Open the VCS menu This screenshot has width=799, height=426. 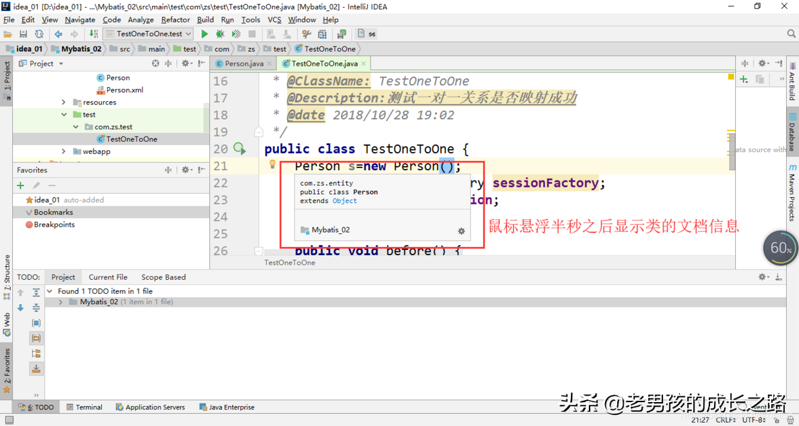(274, 19)
